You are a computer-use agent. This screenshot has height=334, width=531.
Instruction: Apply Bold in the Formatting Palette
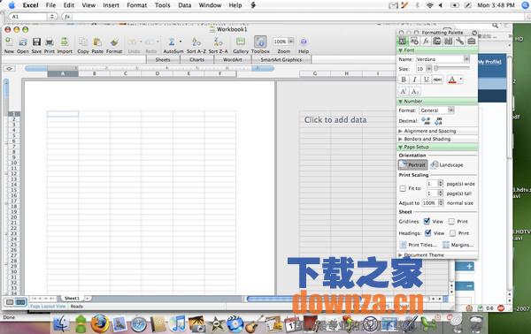tap(404, 80)
